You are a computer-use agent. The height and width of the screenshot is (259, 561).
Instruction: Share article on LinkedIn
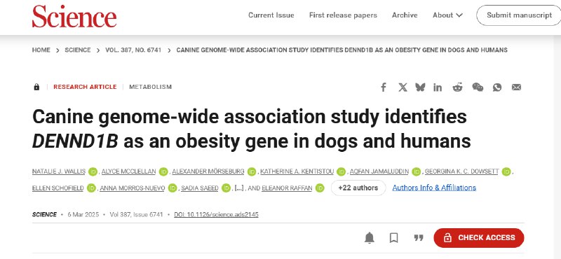coord(437,87)
